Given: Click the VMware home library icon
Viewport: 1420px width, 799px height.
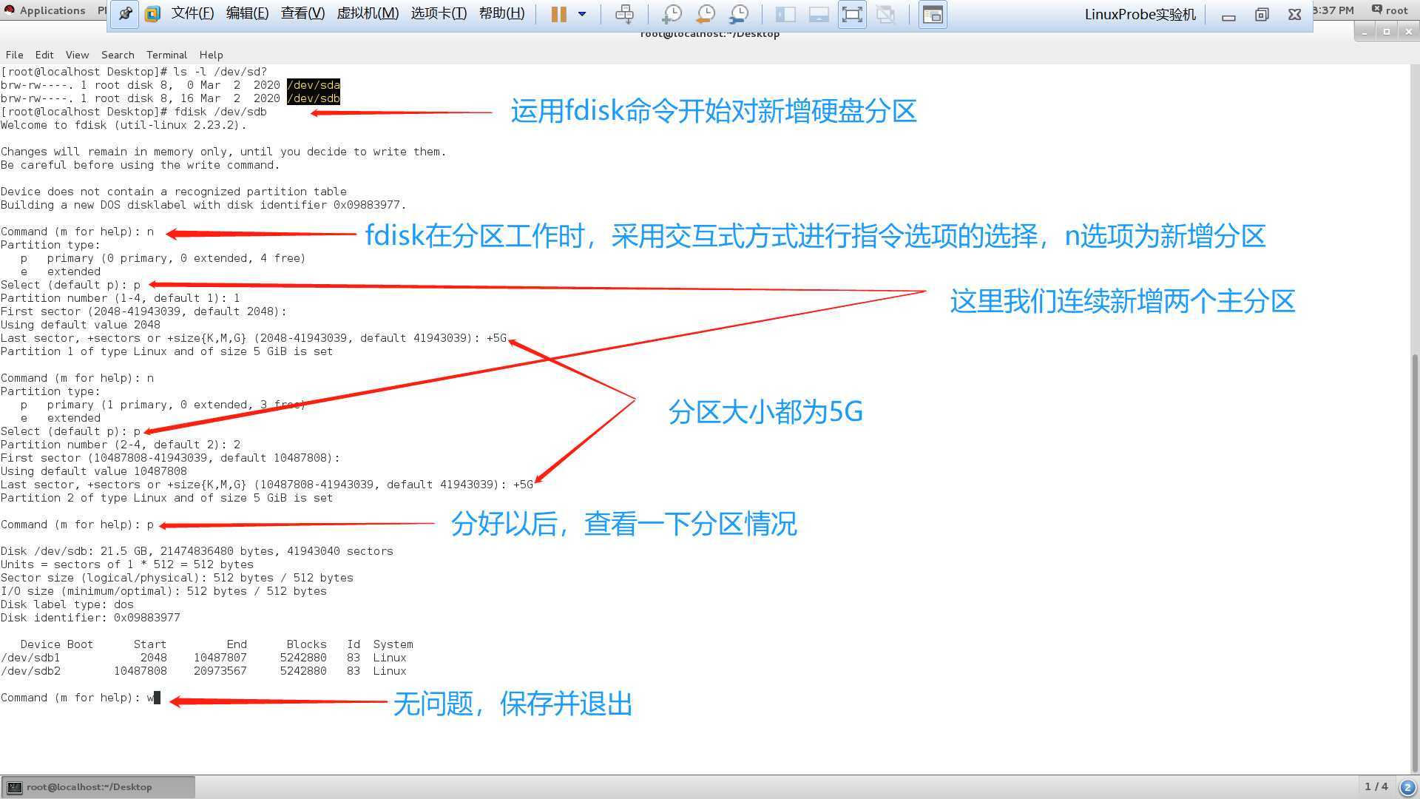Looking at the screenshot, I should click(x=152, y=14).
